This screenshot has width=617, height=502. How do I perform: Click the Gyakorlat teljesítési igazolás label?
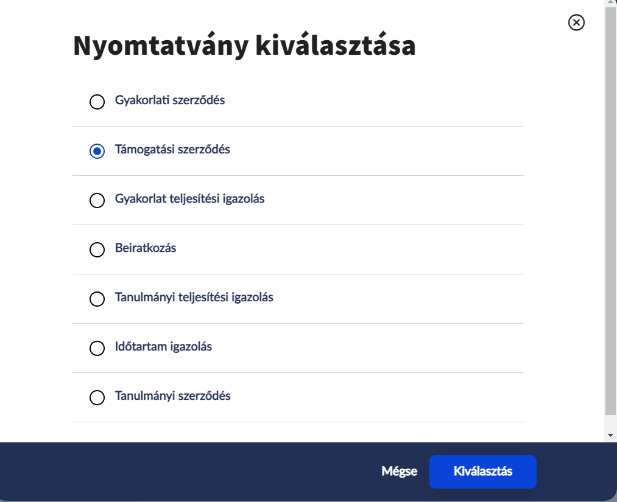tap(189, 198)
